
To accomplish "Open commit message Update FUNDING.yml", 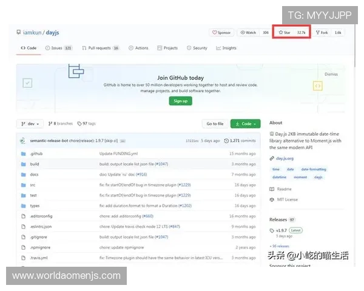I will click(119, 153).
